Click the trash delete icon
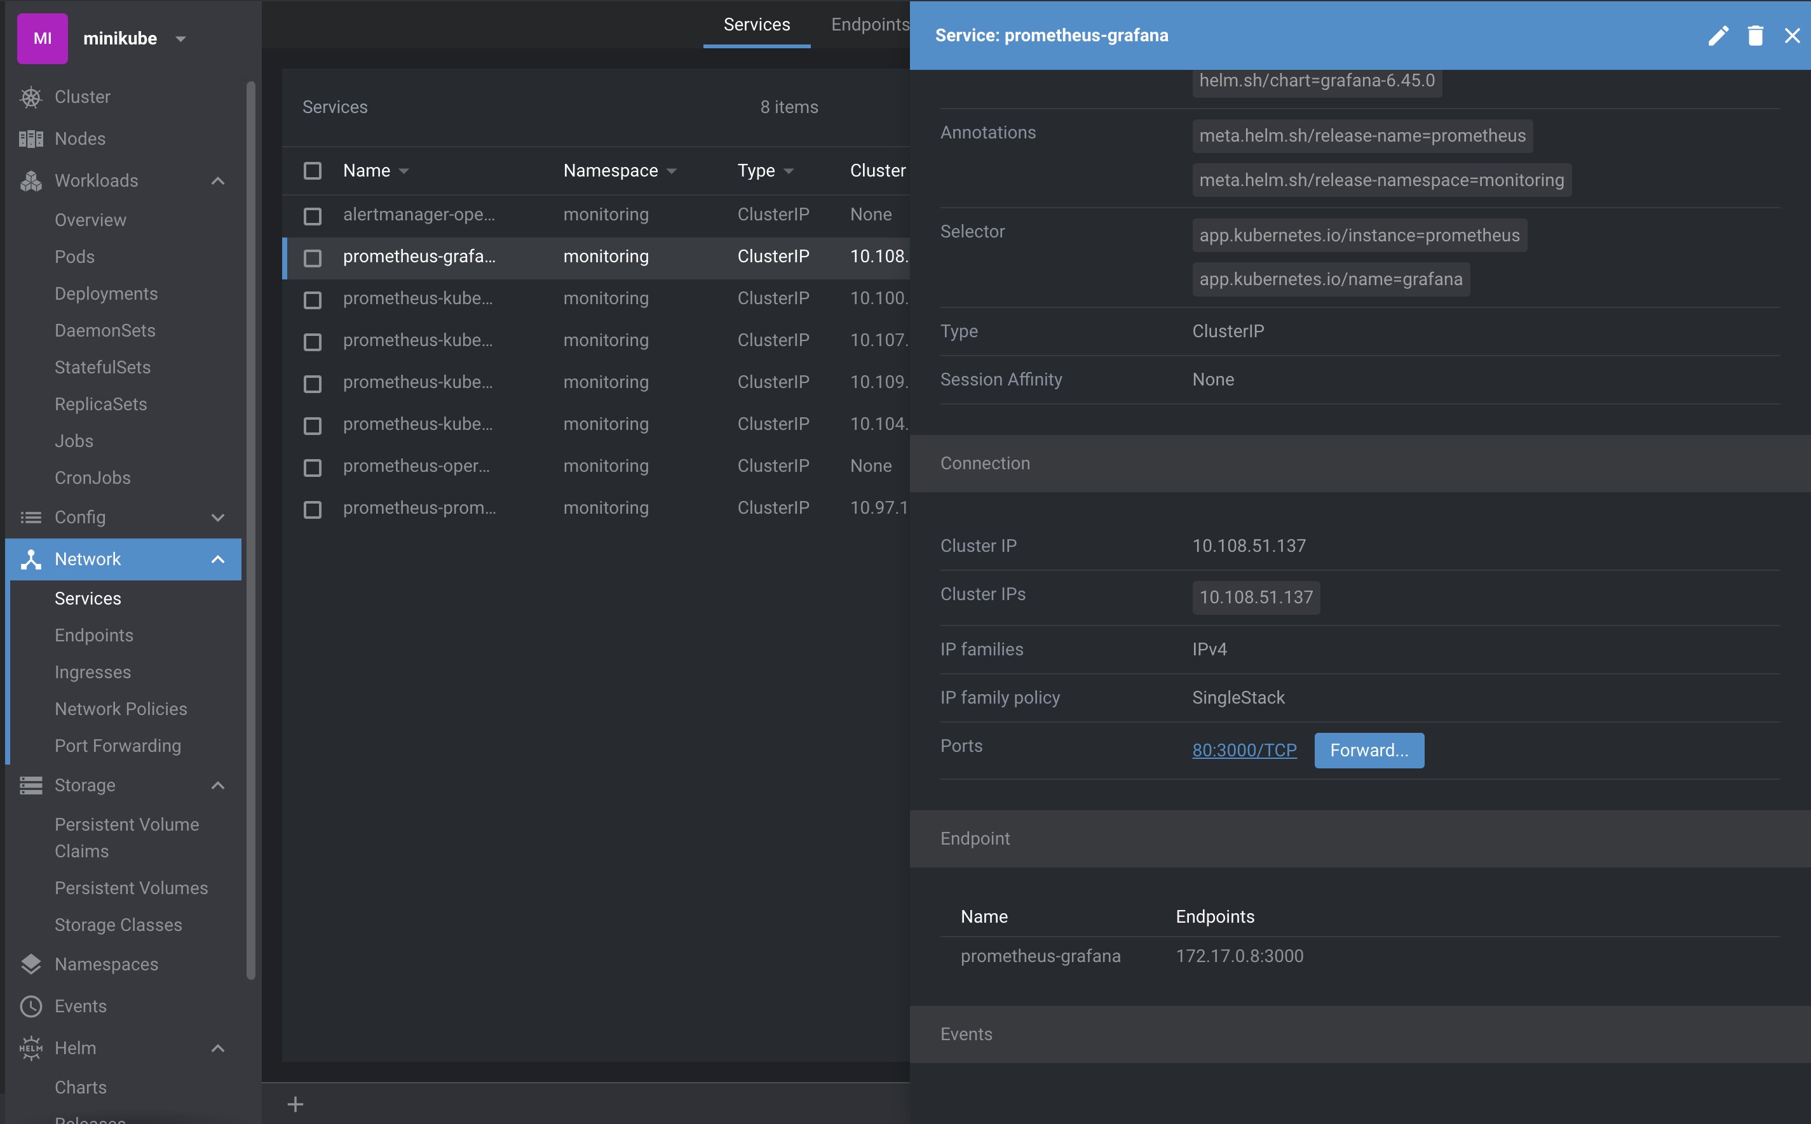This screenshot has width=1811, height=1124. point(1755,36)
